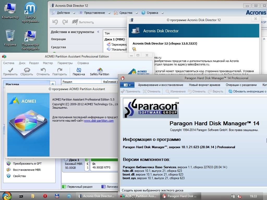Open Справка menu in AOMEI
Viewport: 267px width, 200px height.
tap(83, 63)
